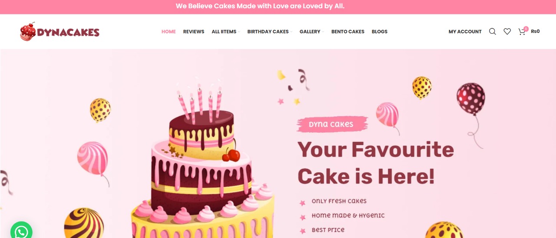Expand the All Items dropdown arrow
Screen dimensions: 556x238
(x=239, y=32)
